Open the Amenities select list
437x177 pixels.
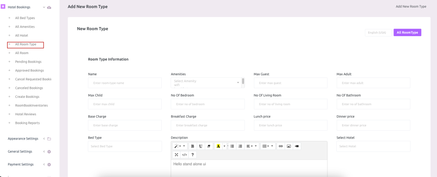[x=208, y=83]
